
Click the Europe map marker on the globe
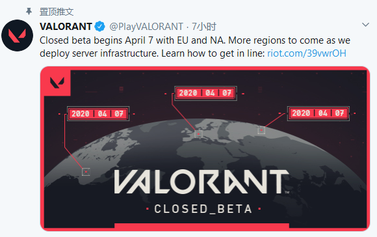pos(198,134)
